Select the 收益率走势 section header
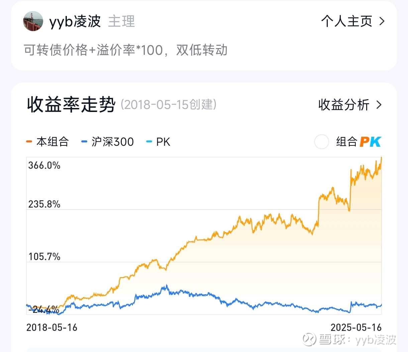Viewport: 408px width, 352px height. click(x=71, y=104)
